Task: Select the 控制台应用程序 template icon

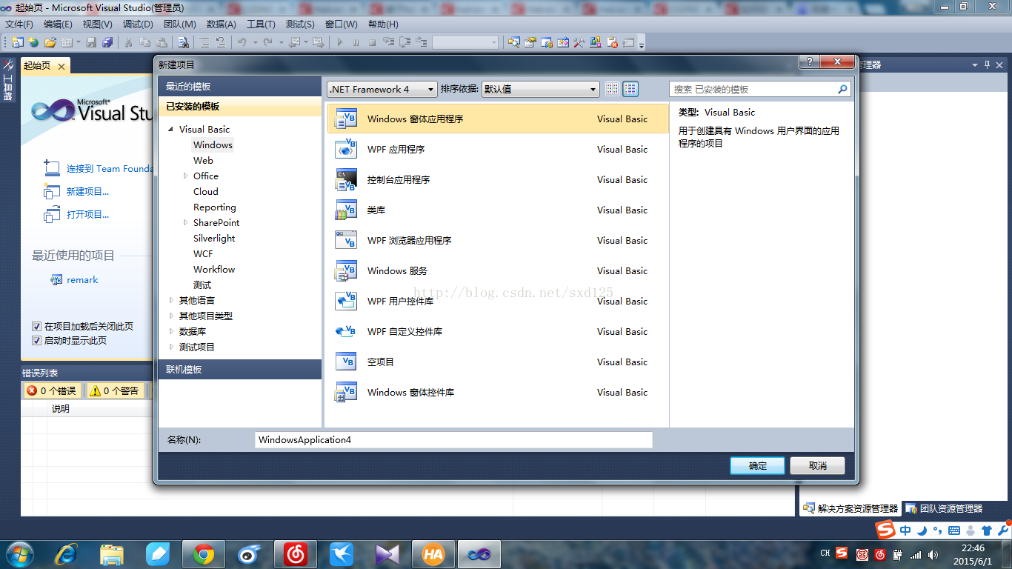Action: tap(346, 179)
